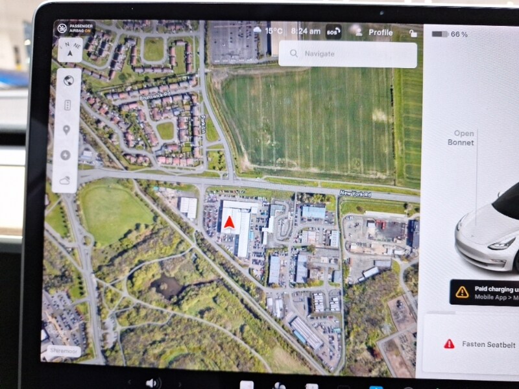Tap the 66 % battery indicator
Viewport: 519px width, 389px height.
[450, 34]
